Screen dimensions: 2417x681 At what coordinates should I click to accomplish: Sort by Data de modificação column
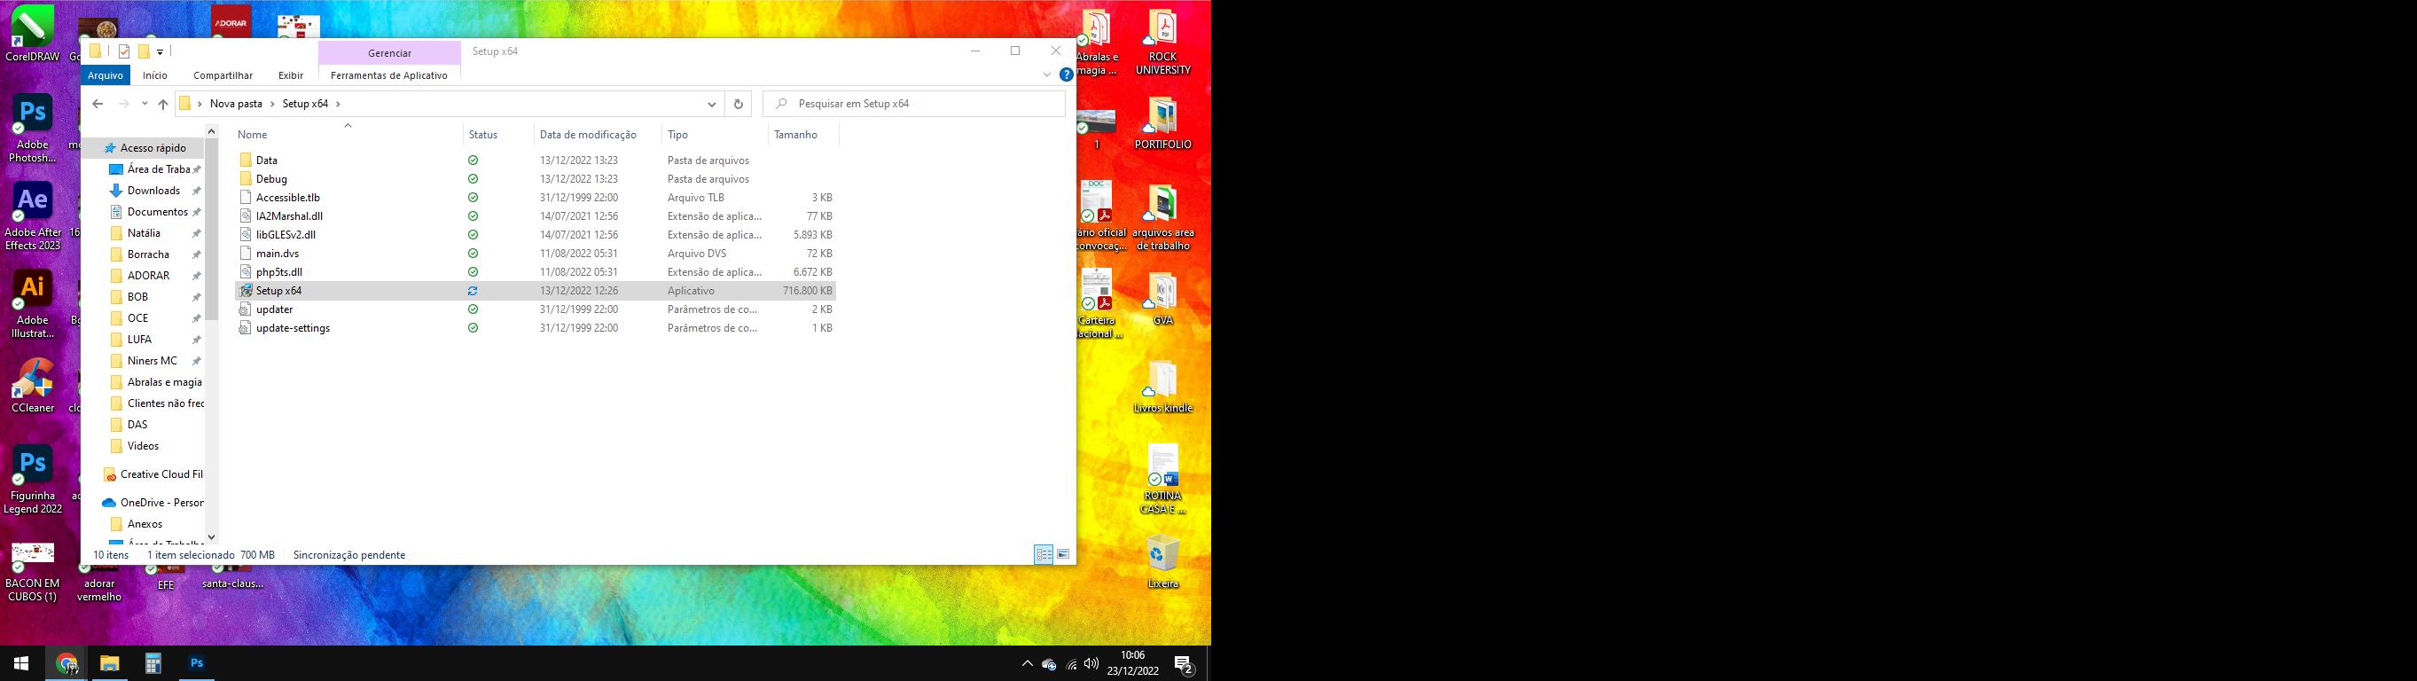click(587, 135)
